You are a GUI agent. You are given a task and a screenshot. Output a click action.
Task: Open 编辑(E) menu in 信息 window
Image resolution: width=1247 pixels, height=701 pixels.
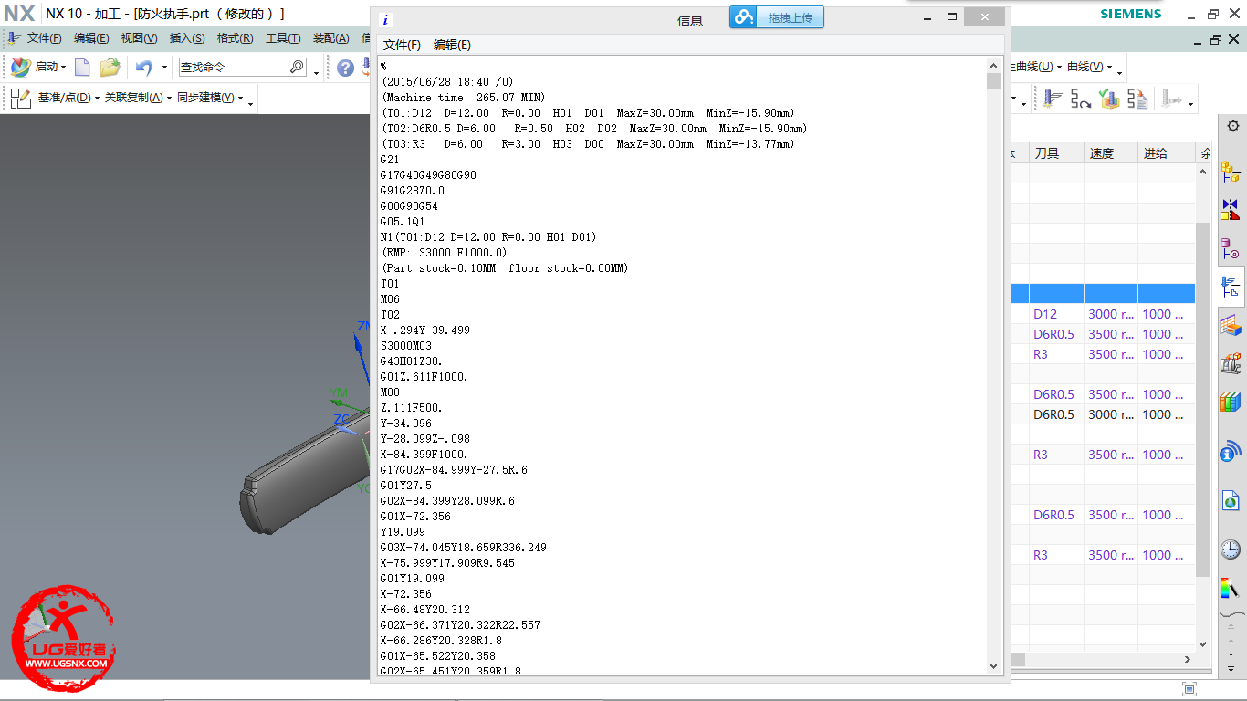click(x=452, y=45)
